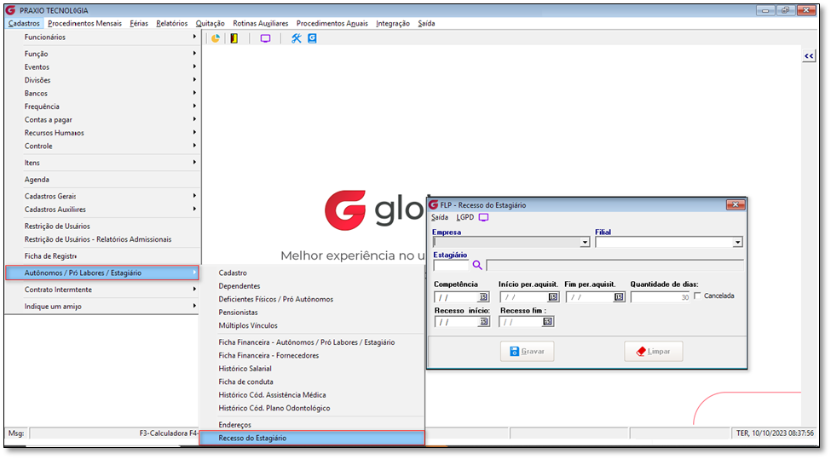Open the Procedimentos Mensais menu

(84, 23)
